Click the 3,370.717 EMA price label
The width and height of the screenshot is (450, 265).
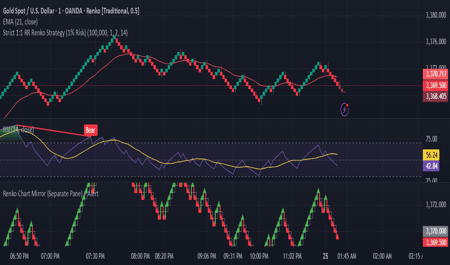[x=436, y=74]
